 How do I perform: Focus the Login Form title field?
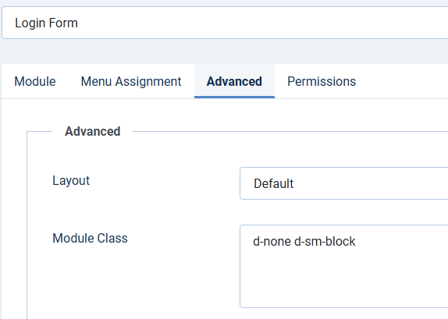point(225,23)
